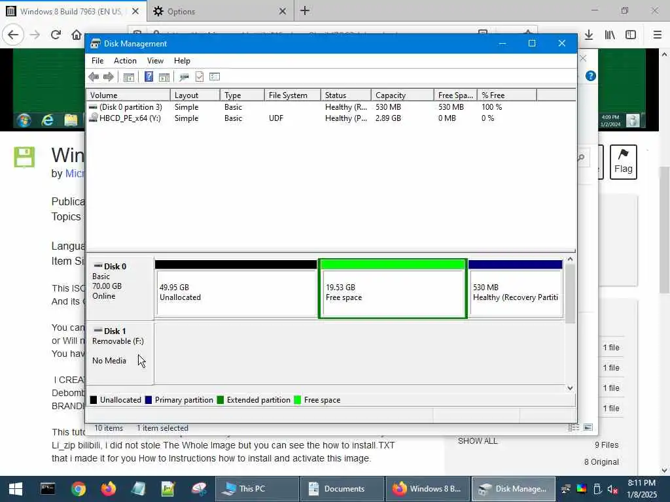Open the browser Library icon
This screenshot has height=502, width=670.
point(610,35)
